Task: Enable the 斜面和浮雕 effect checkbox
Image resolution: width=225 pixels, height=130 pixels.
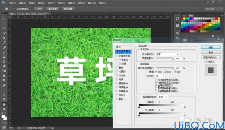Action: coord(117,56)
